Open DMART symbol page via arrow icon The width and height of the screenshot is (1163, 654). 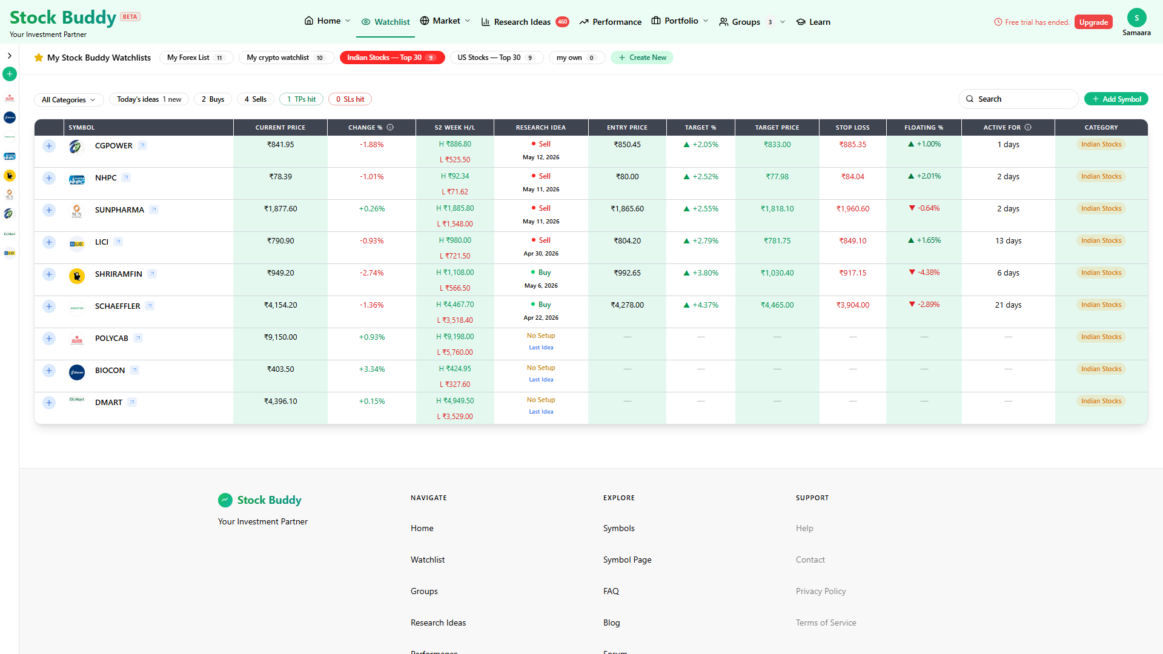click(x=132, y=402)
